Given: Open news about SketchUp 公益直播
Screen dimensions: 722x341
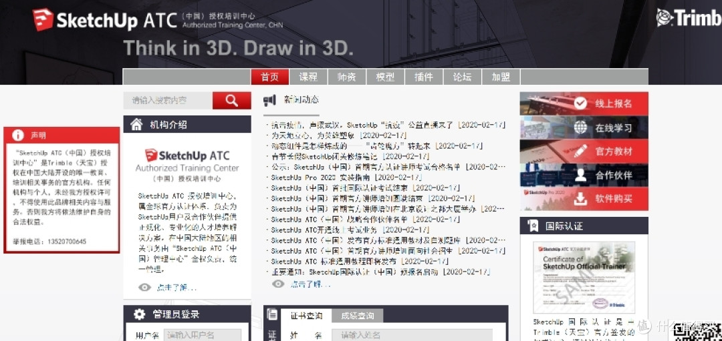Looking at the screenshot, I should 387,125.
